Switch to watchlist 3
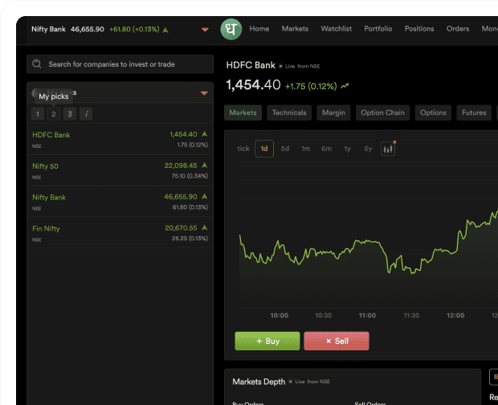The image size is (498, 405). tap(70, 114)
